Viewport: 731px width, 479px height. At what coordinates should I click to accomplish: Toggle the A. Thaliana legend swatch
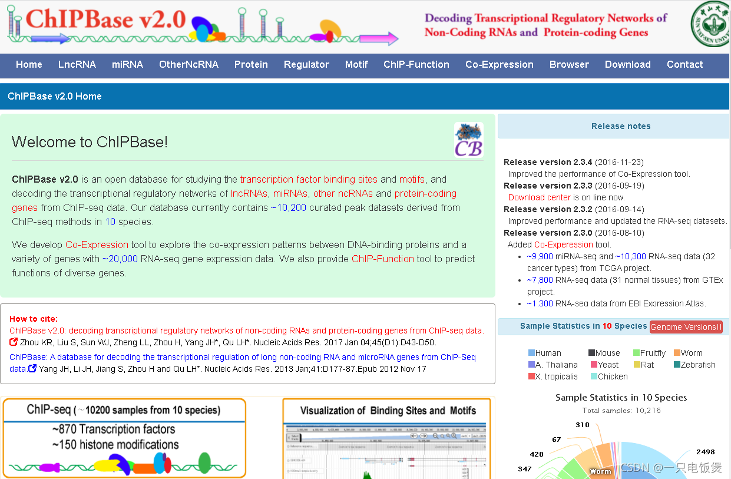coord(532,365)
